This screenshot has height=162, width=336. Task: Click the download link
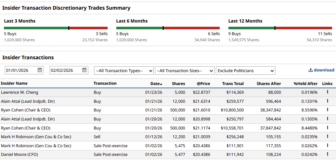coord(324,70)
